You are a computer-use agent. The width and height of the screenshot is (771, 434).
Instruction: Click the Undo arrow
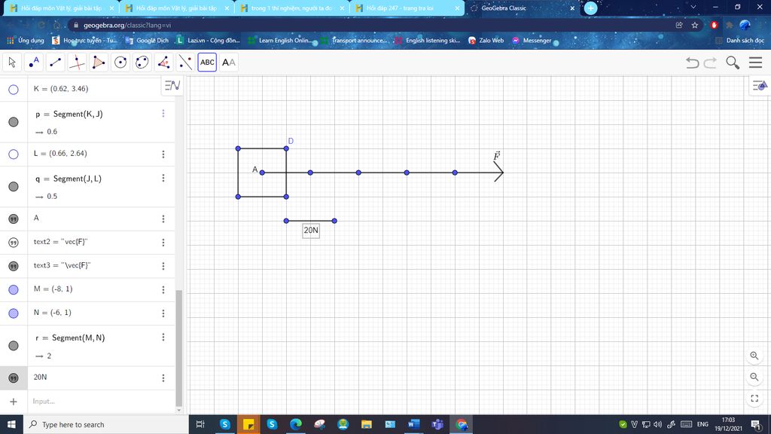693,63
